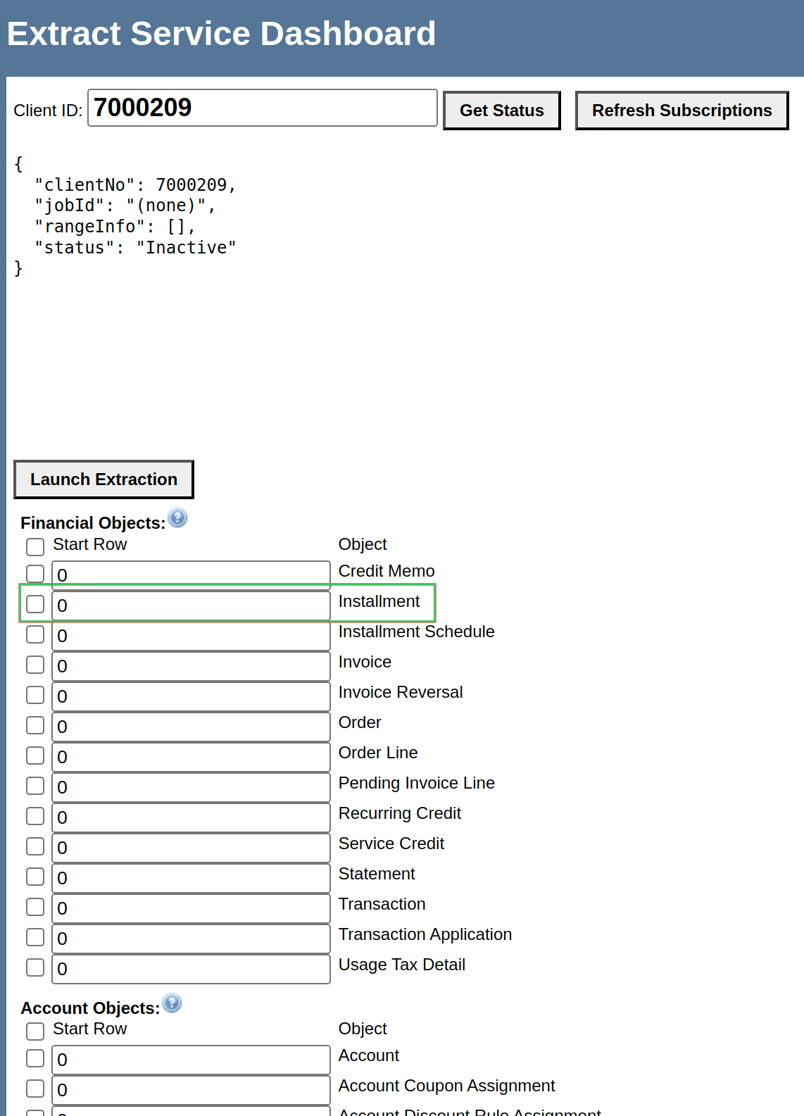The height and width of the screenshot is (1116, 804).
Task: Check the Installment Schedule checkbox
Action: (x=35, y=634)
